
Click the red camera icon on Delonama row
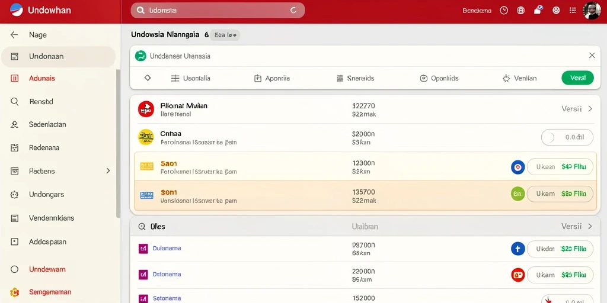[518, 275]
